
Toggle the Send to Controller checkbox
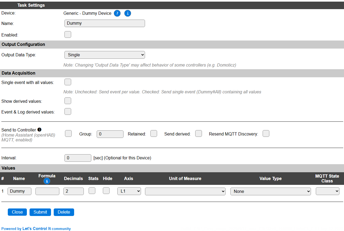(x=68, y=134)
